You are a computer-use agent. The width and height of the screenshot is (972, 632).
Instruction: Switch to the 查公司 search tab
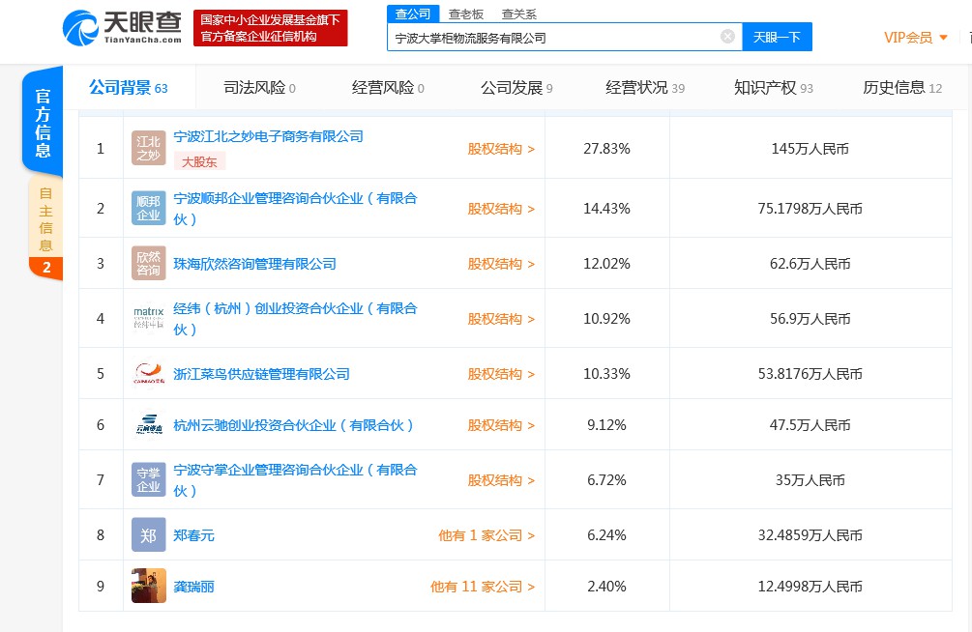pos(413,14)
